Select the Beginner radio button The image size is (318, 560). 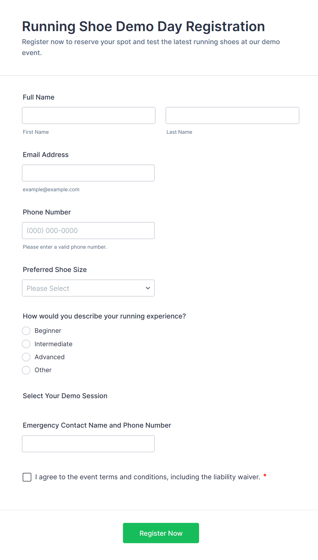[26, 331]
